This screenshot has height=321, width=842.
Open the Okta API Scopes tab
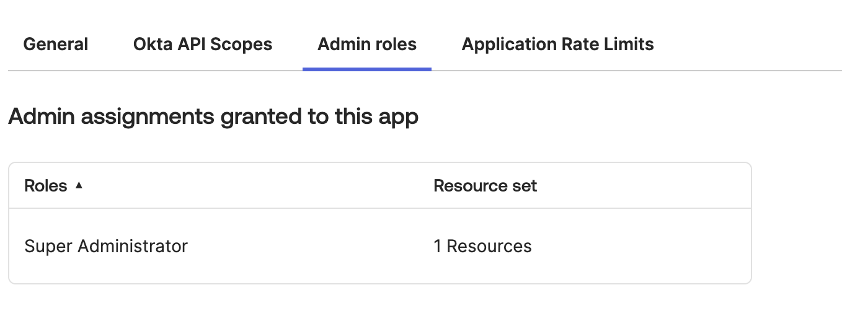[x=203, y=45]
